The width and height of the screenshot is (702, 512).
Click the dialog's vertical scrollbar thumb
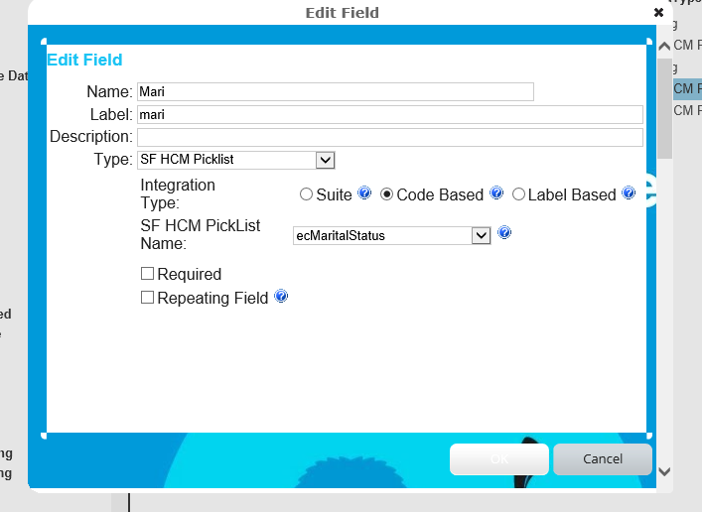click(665, 108)
